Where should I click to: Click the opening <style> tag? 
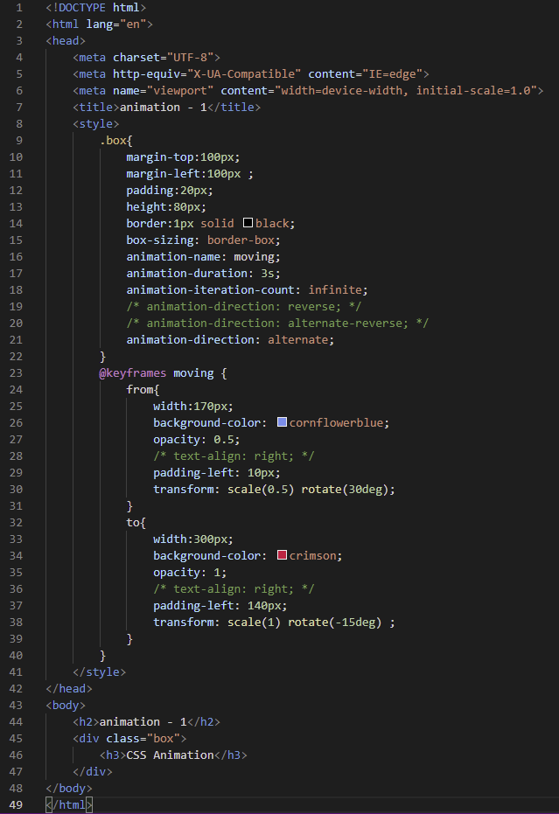[x=96, y=123]
